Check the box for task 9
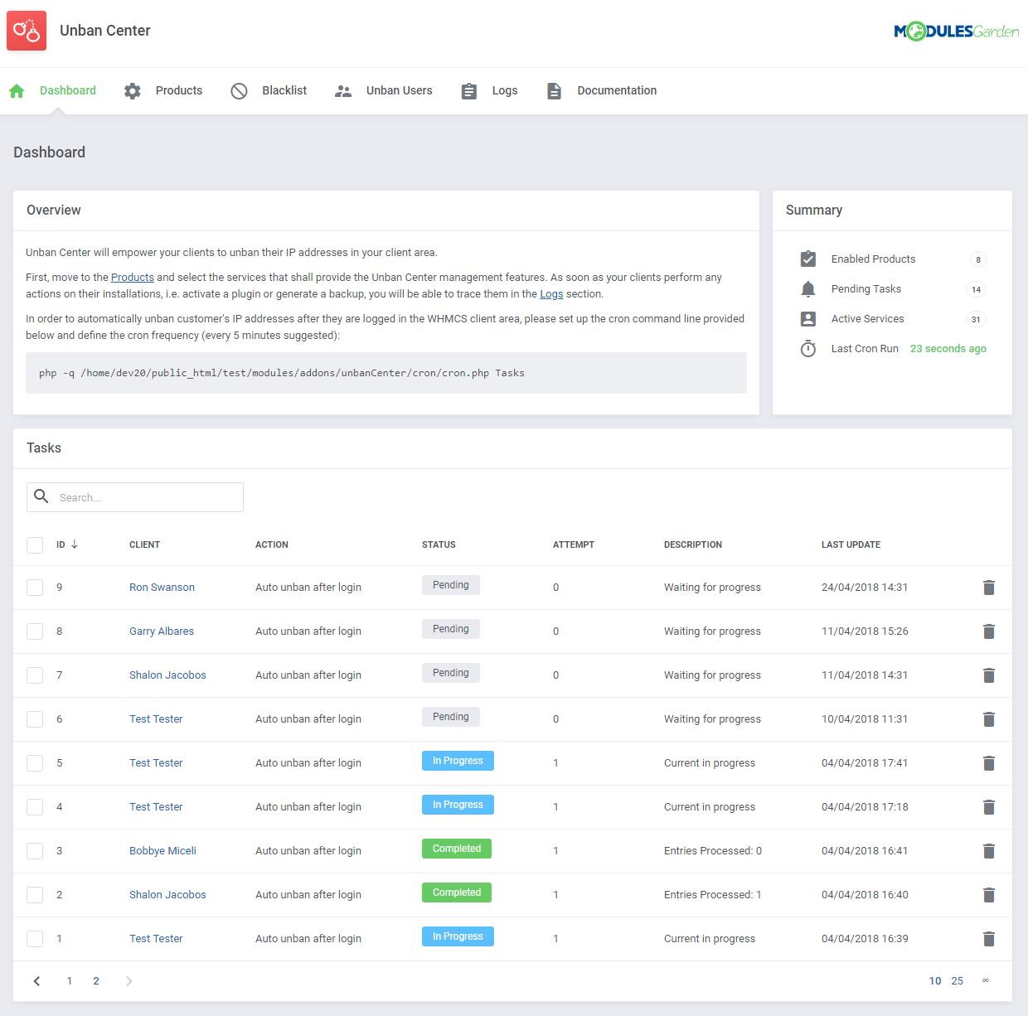1028x1016 pixels. point(35,588)
